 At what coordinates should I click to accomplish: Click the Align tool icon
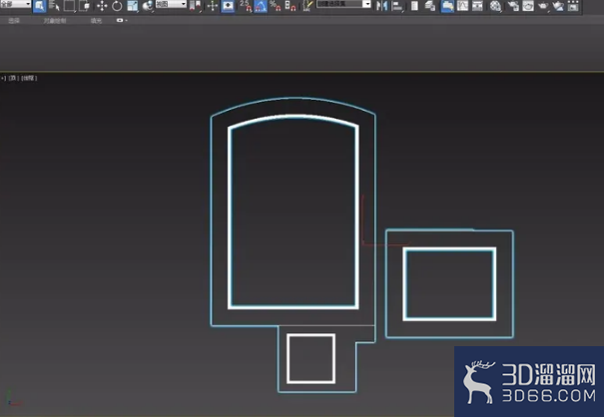point(397,6)
